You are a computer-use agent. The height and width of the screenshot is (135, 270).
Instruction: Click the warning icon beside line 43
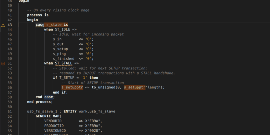coord(3,25)
